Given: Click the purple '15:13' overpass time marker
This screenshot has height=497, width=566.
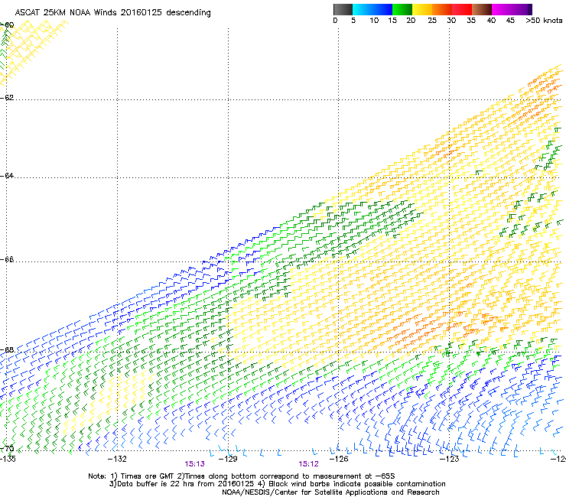Looking at the screenshot, I should click(194, 464).
